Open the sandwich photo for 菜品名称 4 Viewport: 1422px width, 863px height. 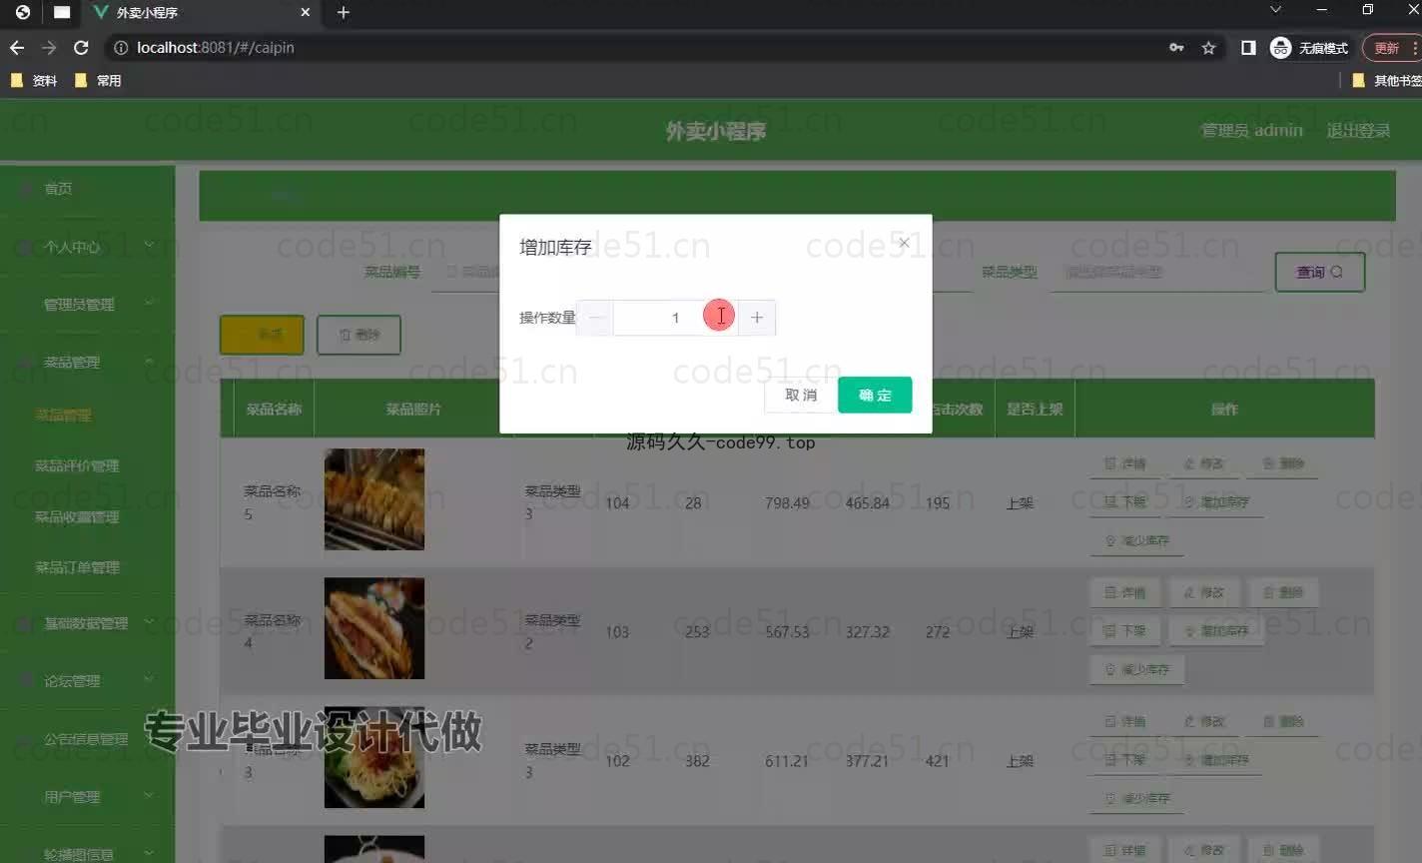pos(374,628)
